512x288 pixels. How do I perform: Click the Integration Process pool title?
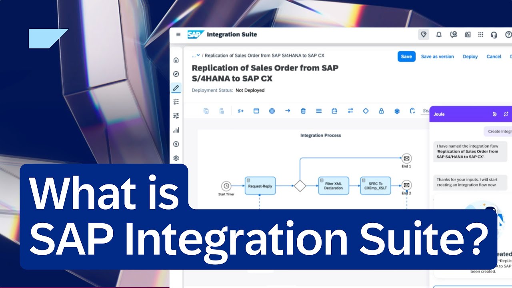click(320, 135)
